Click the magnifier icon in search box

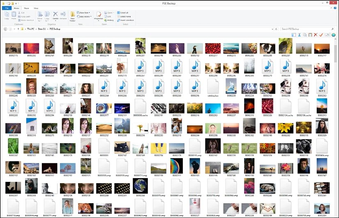332,29
